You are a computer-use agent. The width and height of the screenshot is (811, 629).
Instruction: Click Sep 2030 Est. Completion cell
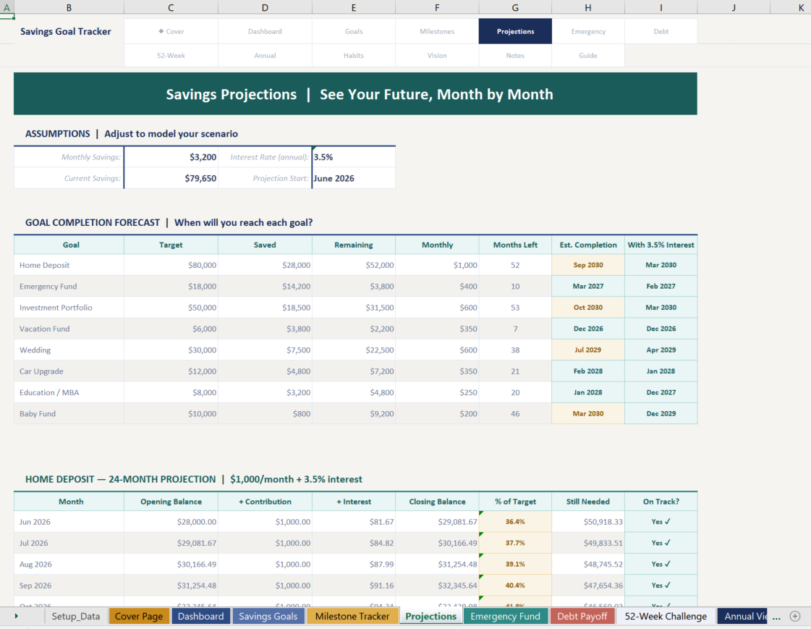pyautogui.click(x=588, y=265)
